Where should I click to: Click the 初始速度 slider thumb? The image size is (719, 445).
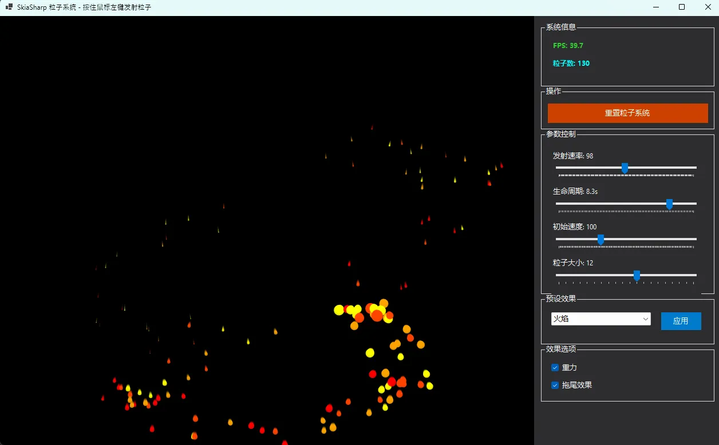pos(601,239)
